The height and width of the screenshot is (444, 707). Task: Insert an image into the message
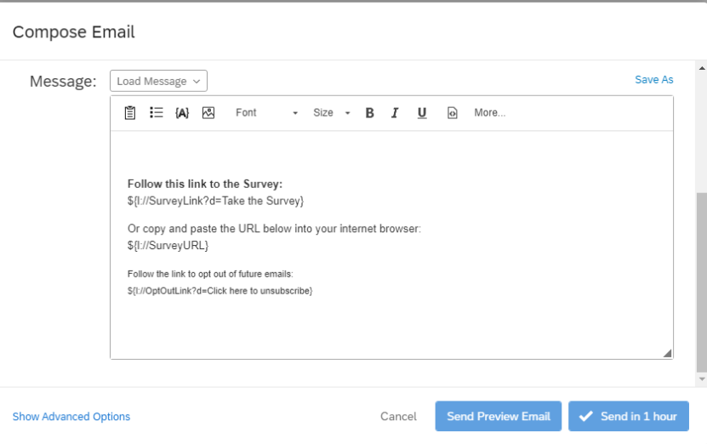(208, 112)
